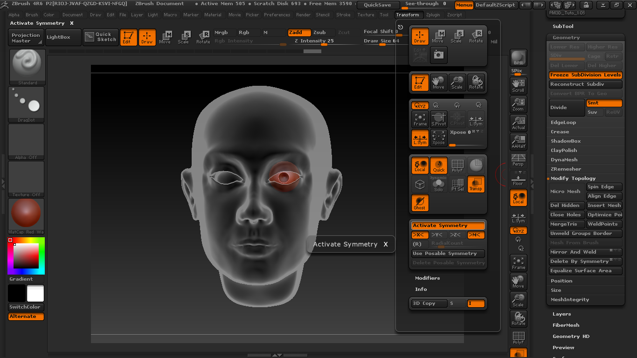Open the Brush menu
637x358 pixels.
[32, 15]
